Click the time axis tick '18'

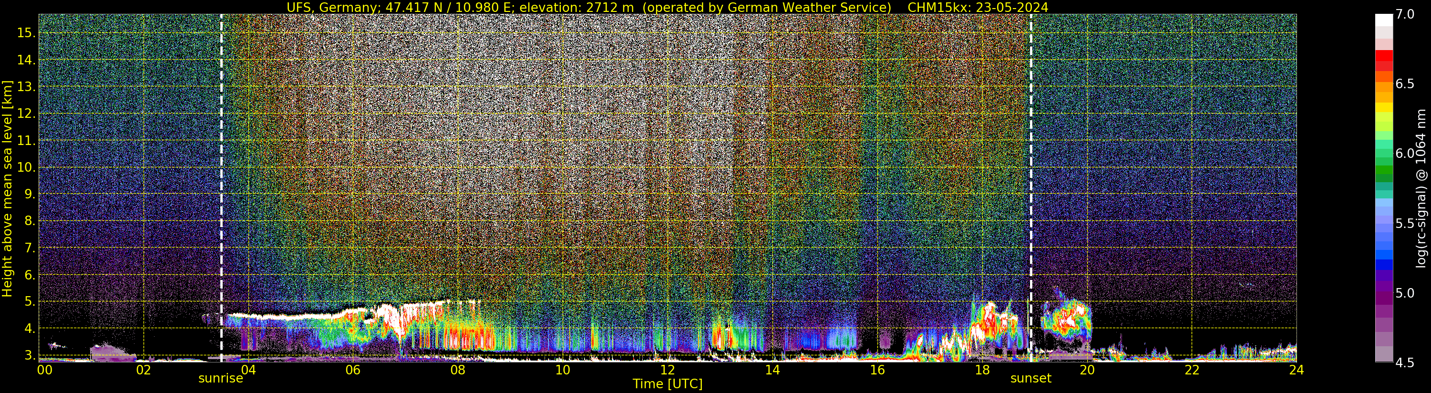click(982, 370)
